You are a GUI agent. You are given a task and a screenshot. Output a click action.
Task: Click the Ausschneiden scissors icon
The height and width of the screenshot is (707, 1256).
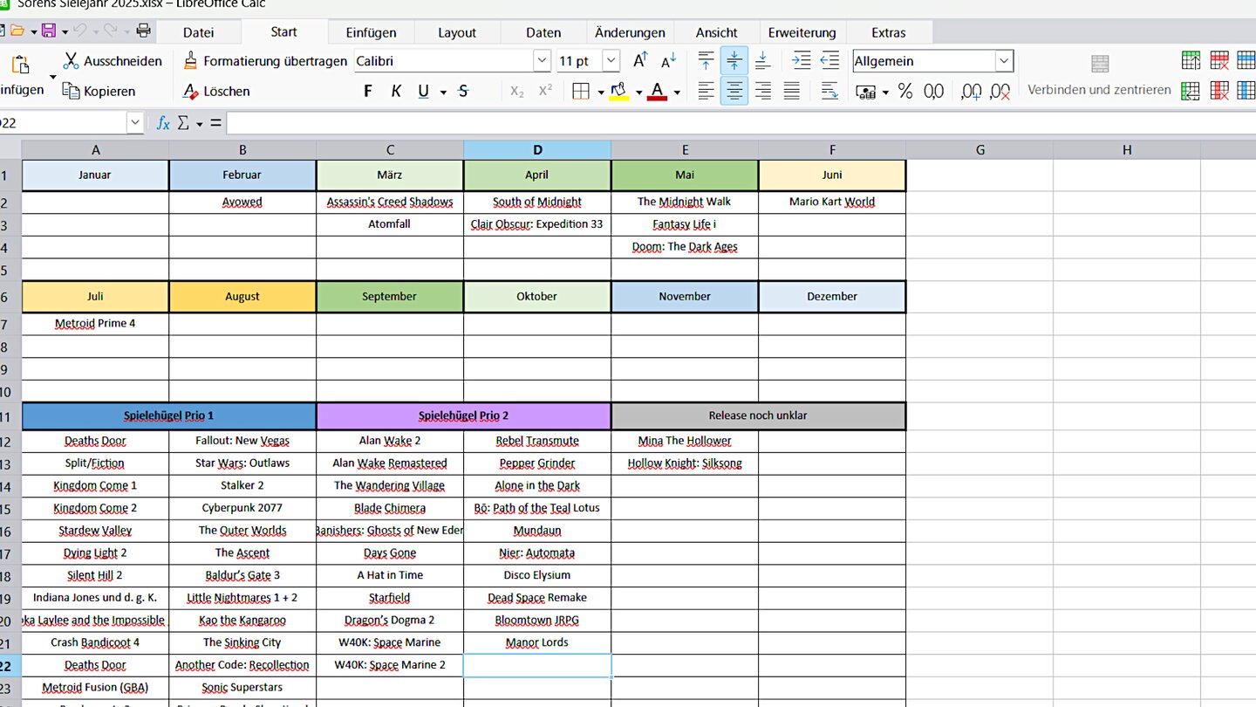[71, 61]
